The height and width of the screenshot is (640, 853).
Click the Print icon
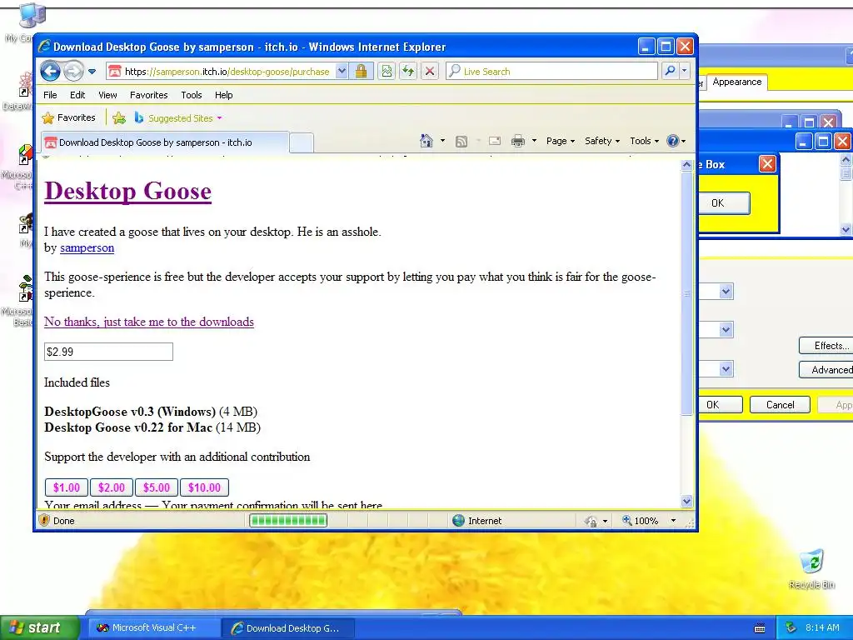pyautogui.click(x=518, y=142)
